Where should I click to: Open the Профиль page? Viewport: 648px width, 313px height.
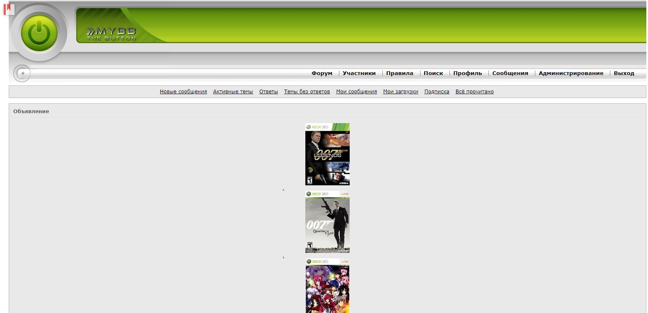(468, 73)
